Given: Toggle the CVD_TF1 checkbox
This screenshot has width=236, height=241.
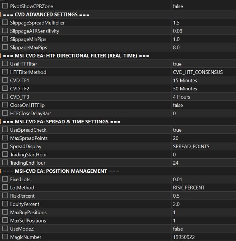Looking at the screenshot, I should (x=5, y=80).
